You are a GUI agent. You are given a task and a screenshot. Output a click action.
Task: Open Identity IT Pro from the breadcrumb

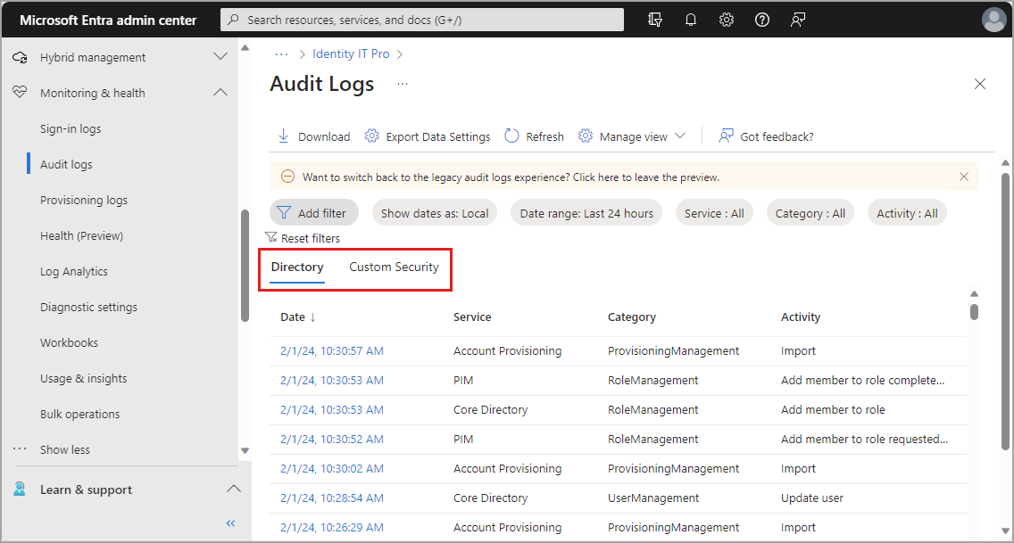(x=351, y=53)
